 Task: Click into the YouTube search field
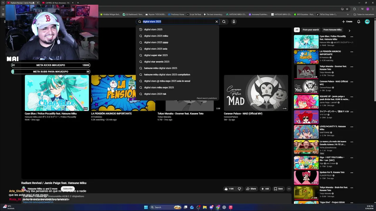coord(178,21)
